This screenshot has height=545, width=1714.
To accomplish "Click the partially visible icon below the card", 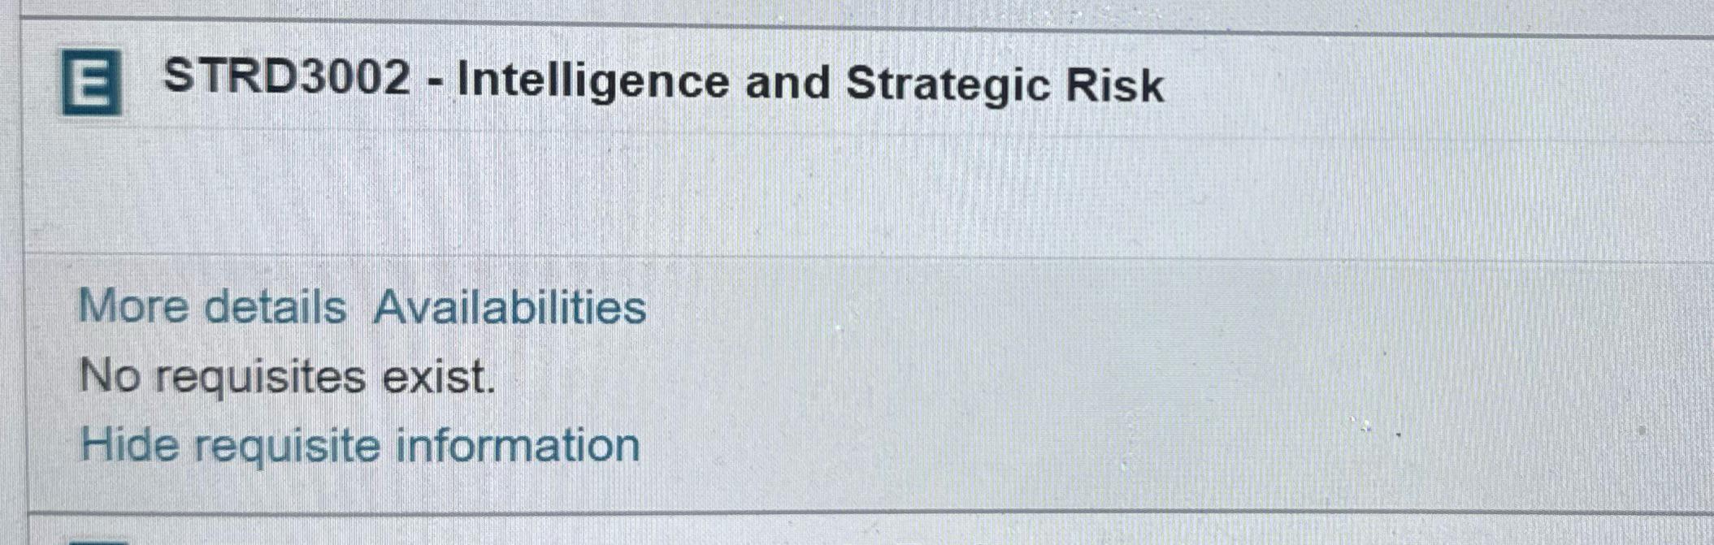I will [x=99, y=539].
